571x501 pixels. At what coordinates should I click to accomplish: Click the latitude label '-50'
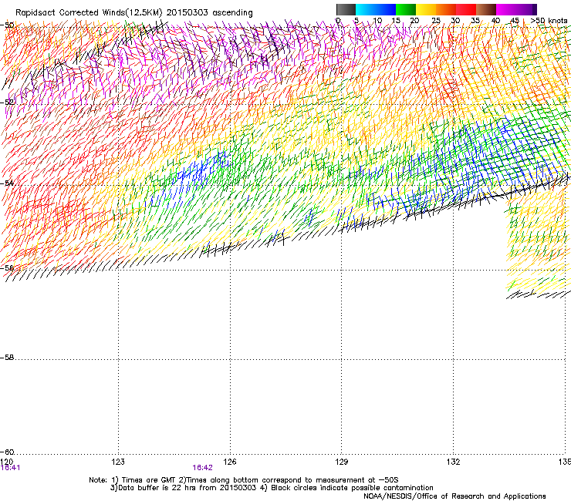7,25
